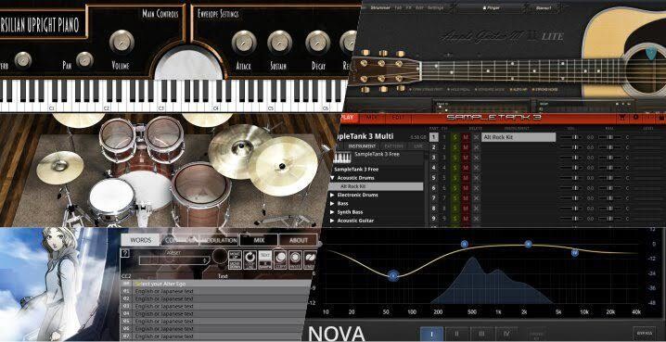This screenshot has width=666, height=342.
Task: Select Nova band III button
Action: (481, 334)
